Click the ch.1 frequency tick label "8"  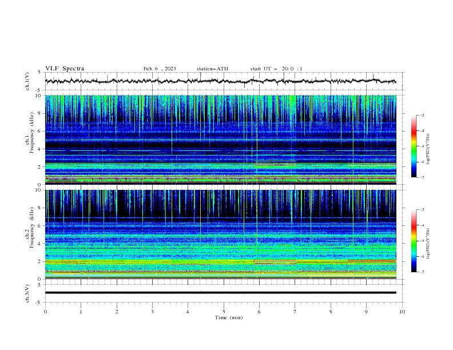coord(39,113)
